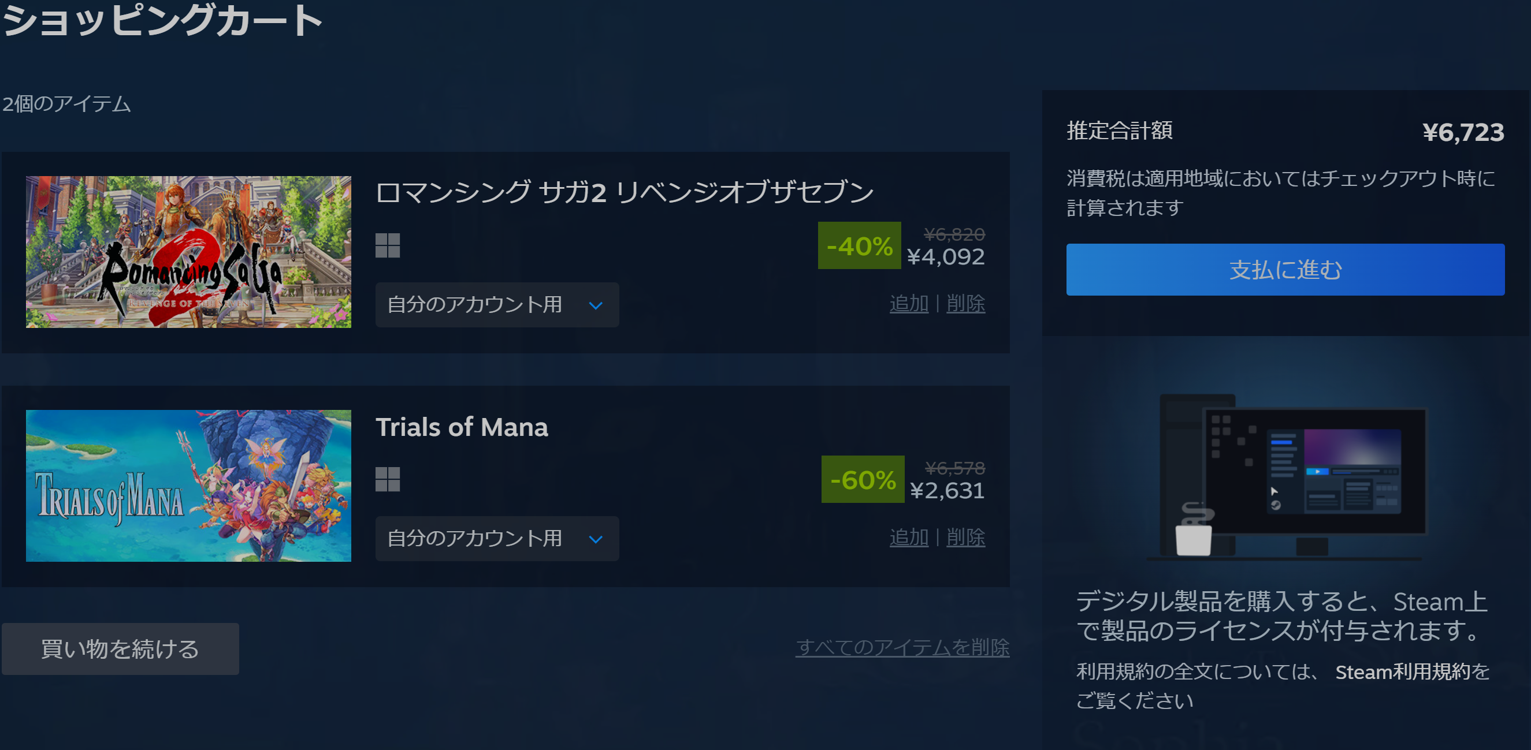Expand account dropdown for Trials of Mana
1531x750 pixels.
pyautogui.click(x=497, y=539)
